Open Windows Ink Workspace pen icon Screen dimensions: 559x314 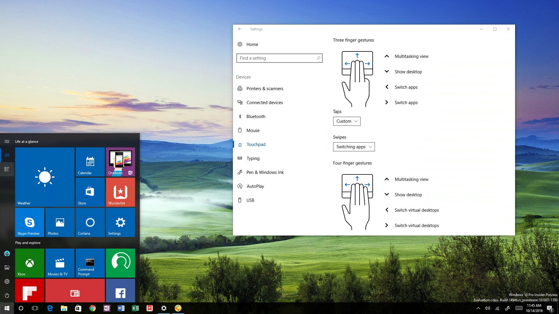(507, 308)
